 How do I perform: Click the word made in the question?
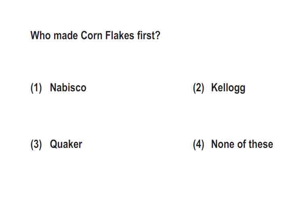click(x=66, y=36)
